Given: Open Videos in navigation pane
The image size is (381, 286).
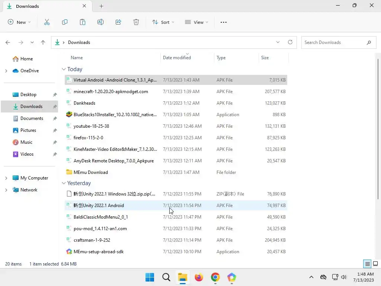Looking at the screenshot, I should coord(27,154).
